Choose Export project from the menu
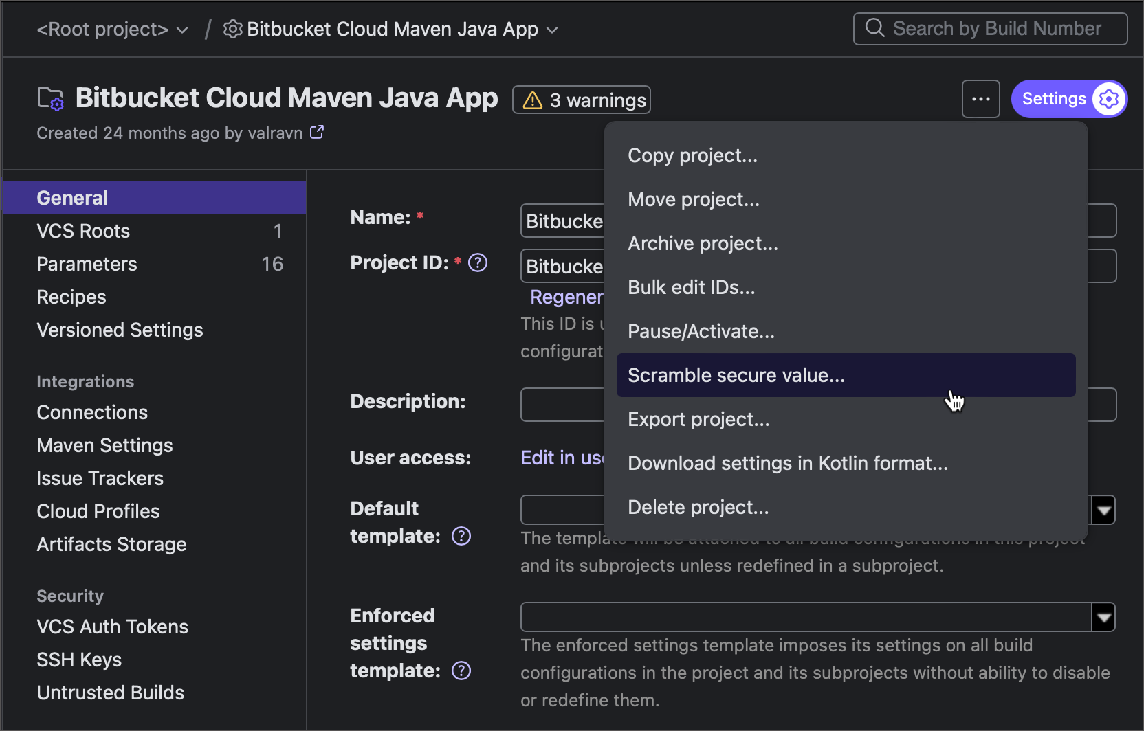 (698, 419)
